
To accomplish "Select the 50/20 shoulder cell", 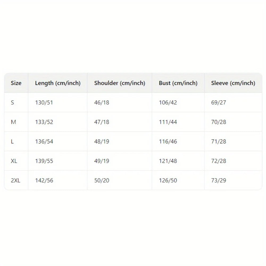I will [102, 180].
